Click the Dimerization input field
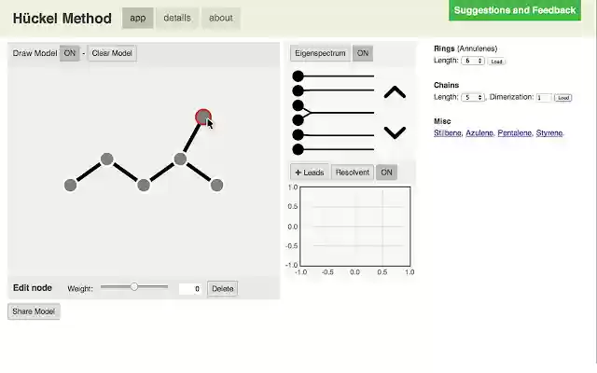Viewport: 597px width, 373px height. click(x=544, y=98)
